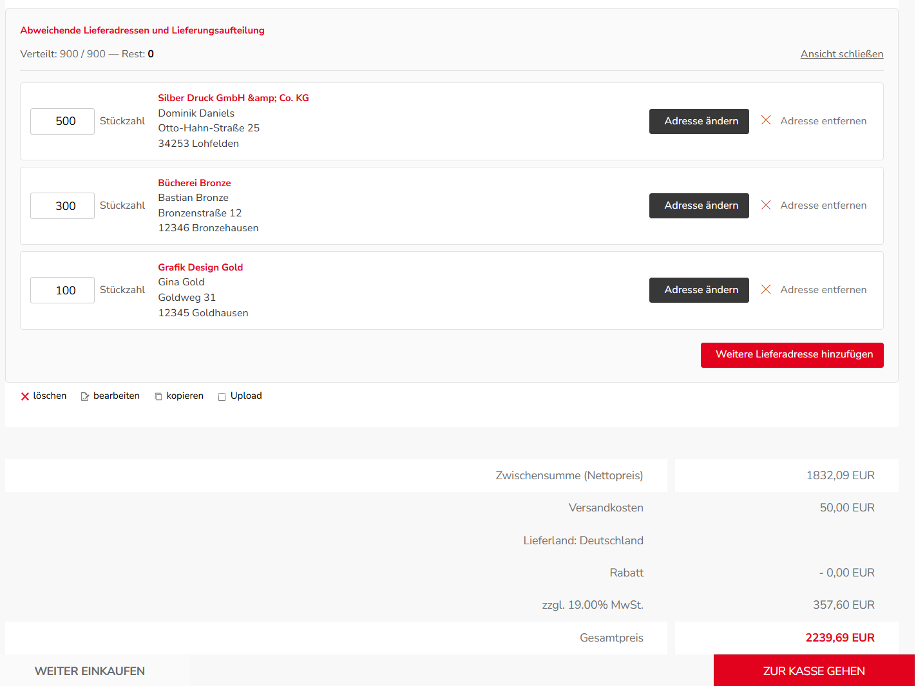Proceed with ZUR KASSE GEHEN button
The height and width of the screenshot is (686, 916).
814,671
